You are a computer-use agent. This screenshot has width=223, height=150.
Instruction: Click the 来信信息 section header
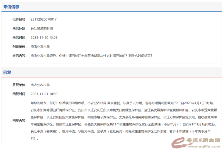11,7
